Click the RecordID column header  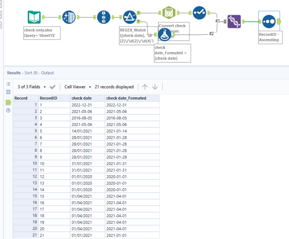tap(48, 98)
